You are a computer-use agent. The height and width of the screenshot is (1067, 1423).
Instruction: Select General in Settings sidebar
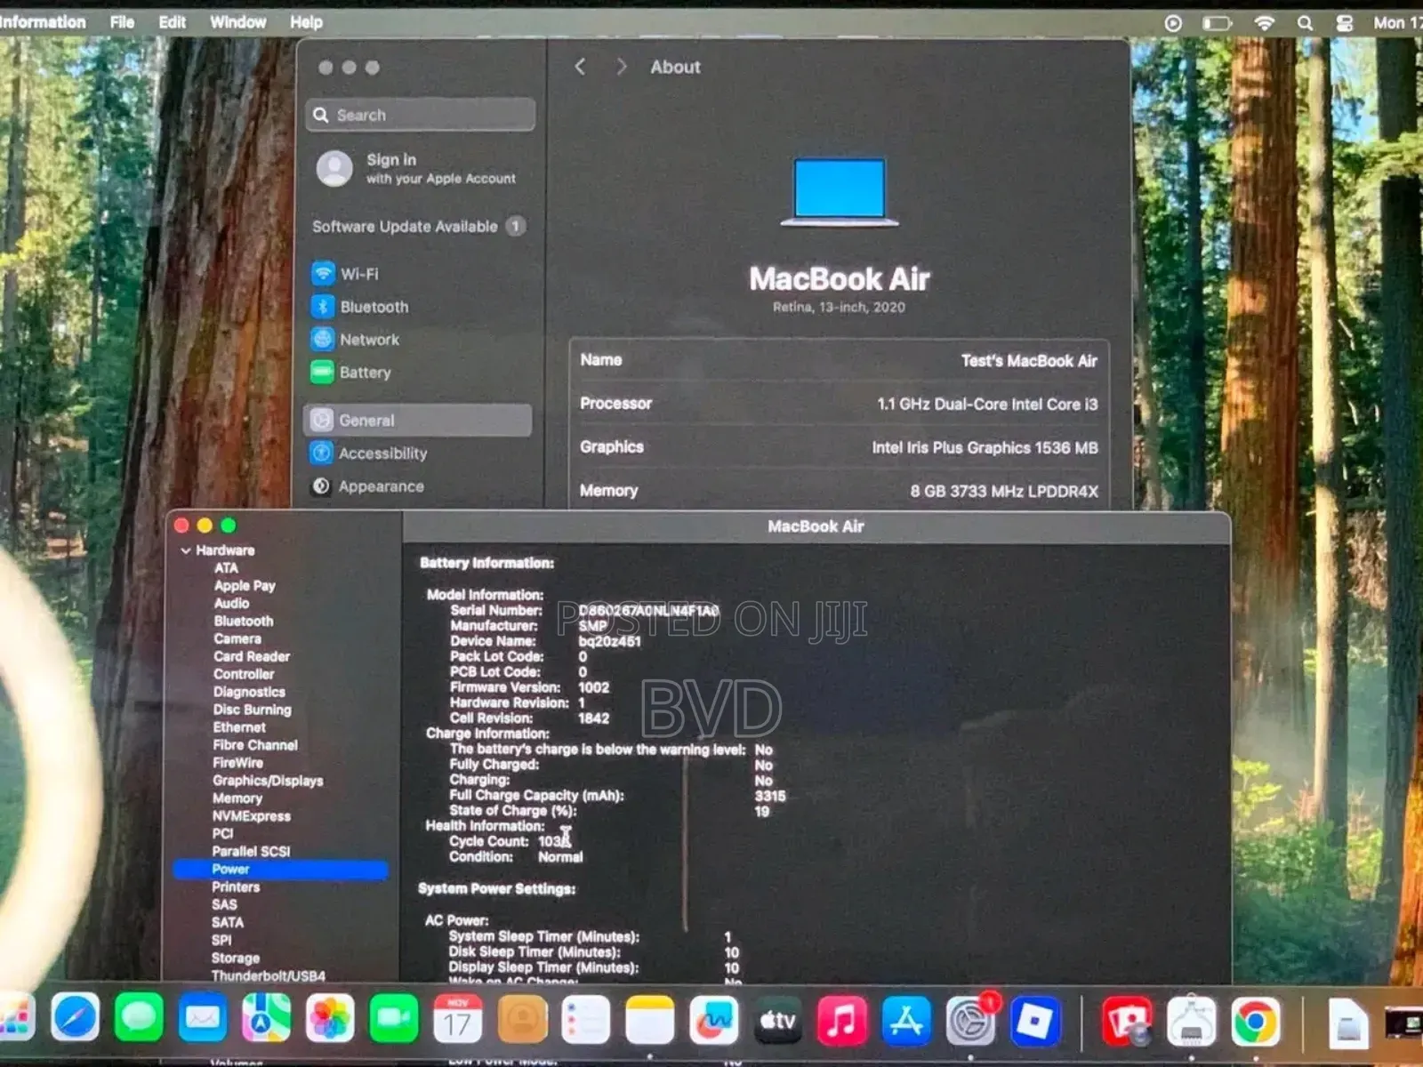coord(418,420)
